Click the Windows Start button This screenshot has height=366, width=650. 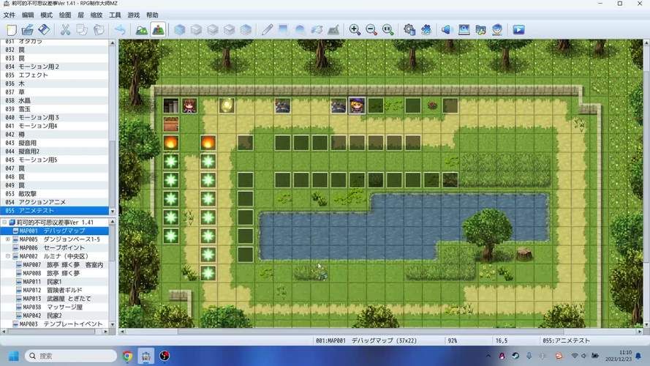13,356
